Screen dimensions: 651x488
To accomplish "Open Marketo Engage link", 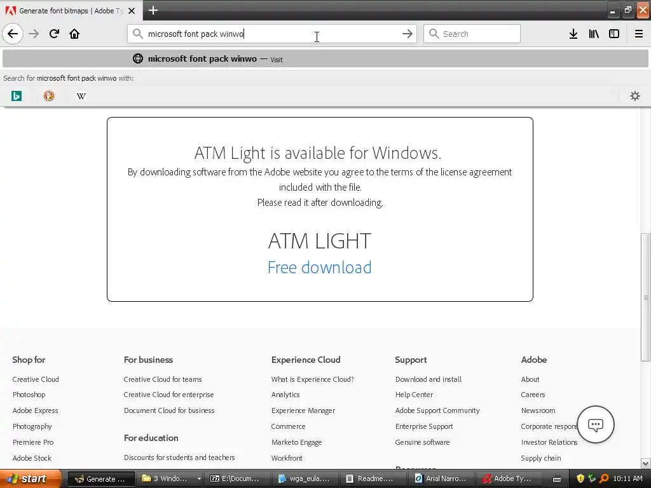I will [297, 442].
